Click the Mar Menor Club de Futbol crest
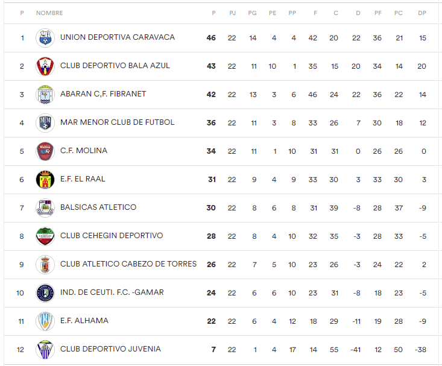 click(45, 123)
